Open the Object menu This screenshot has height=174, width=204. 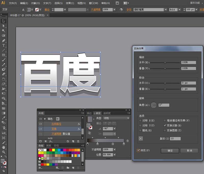click(35, 3)
